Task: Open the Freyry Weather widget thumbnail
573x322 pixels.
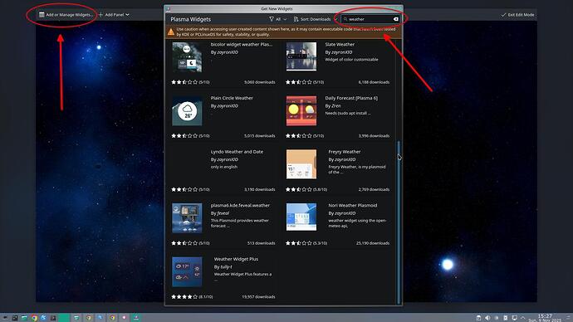Action: (x=301, y=164)
